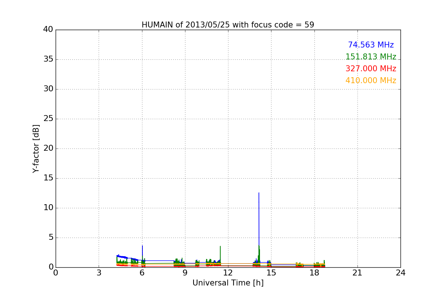Click x-axis tick label 12

(228, 272)
